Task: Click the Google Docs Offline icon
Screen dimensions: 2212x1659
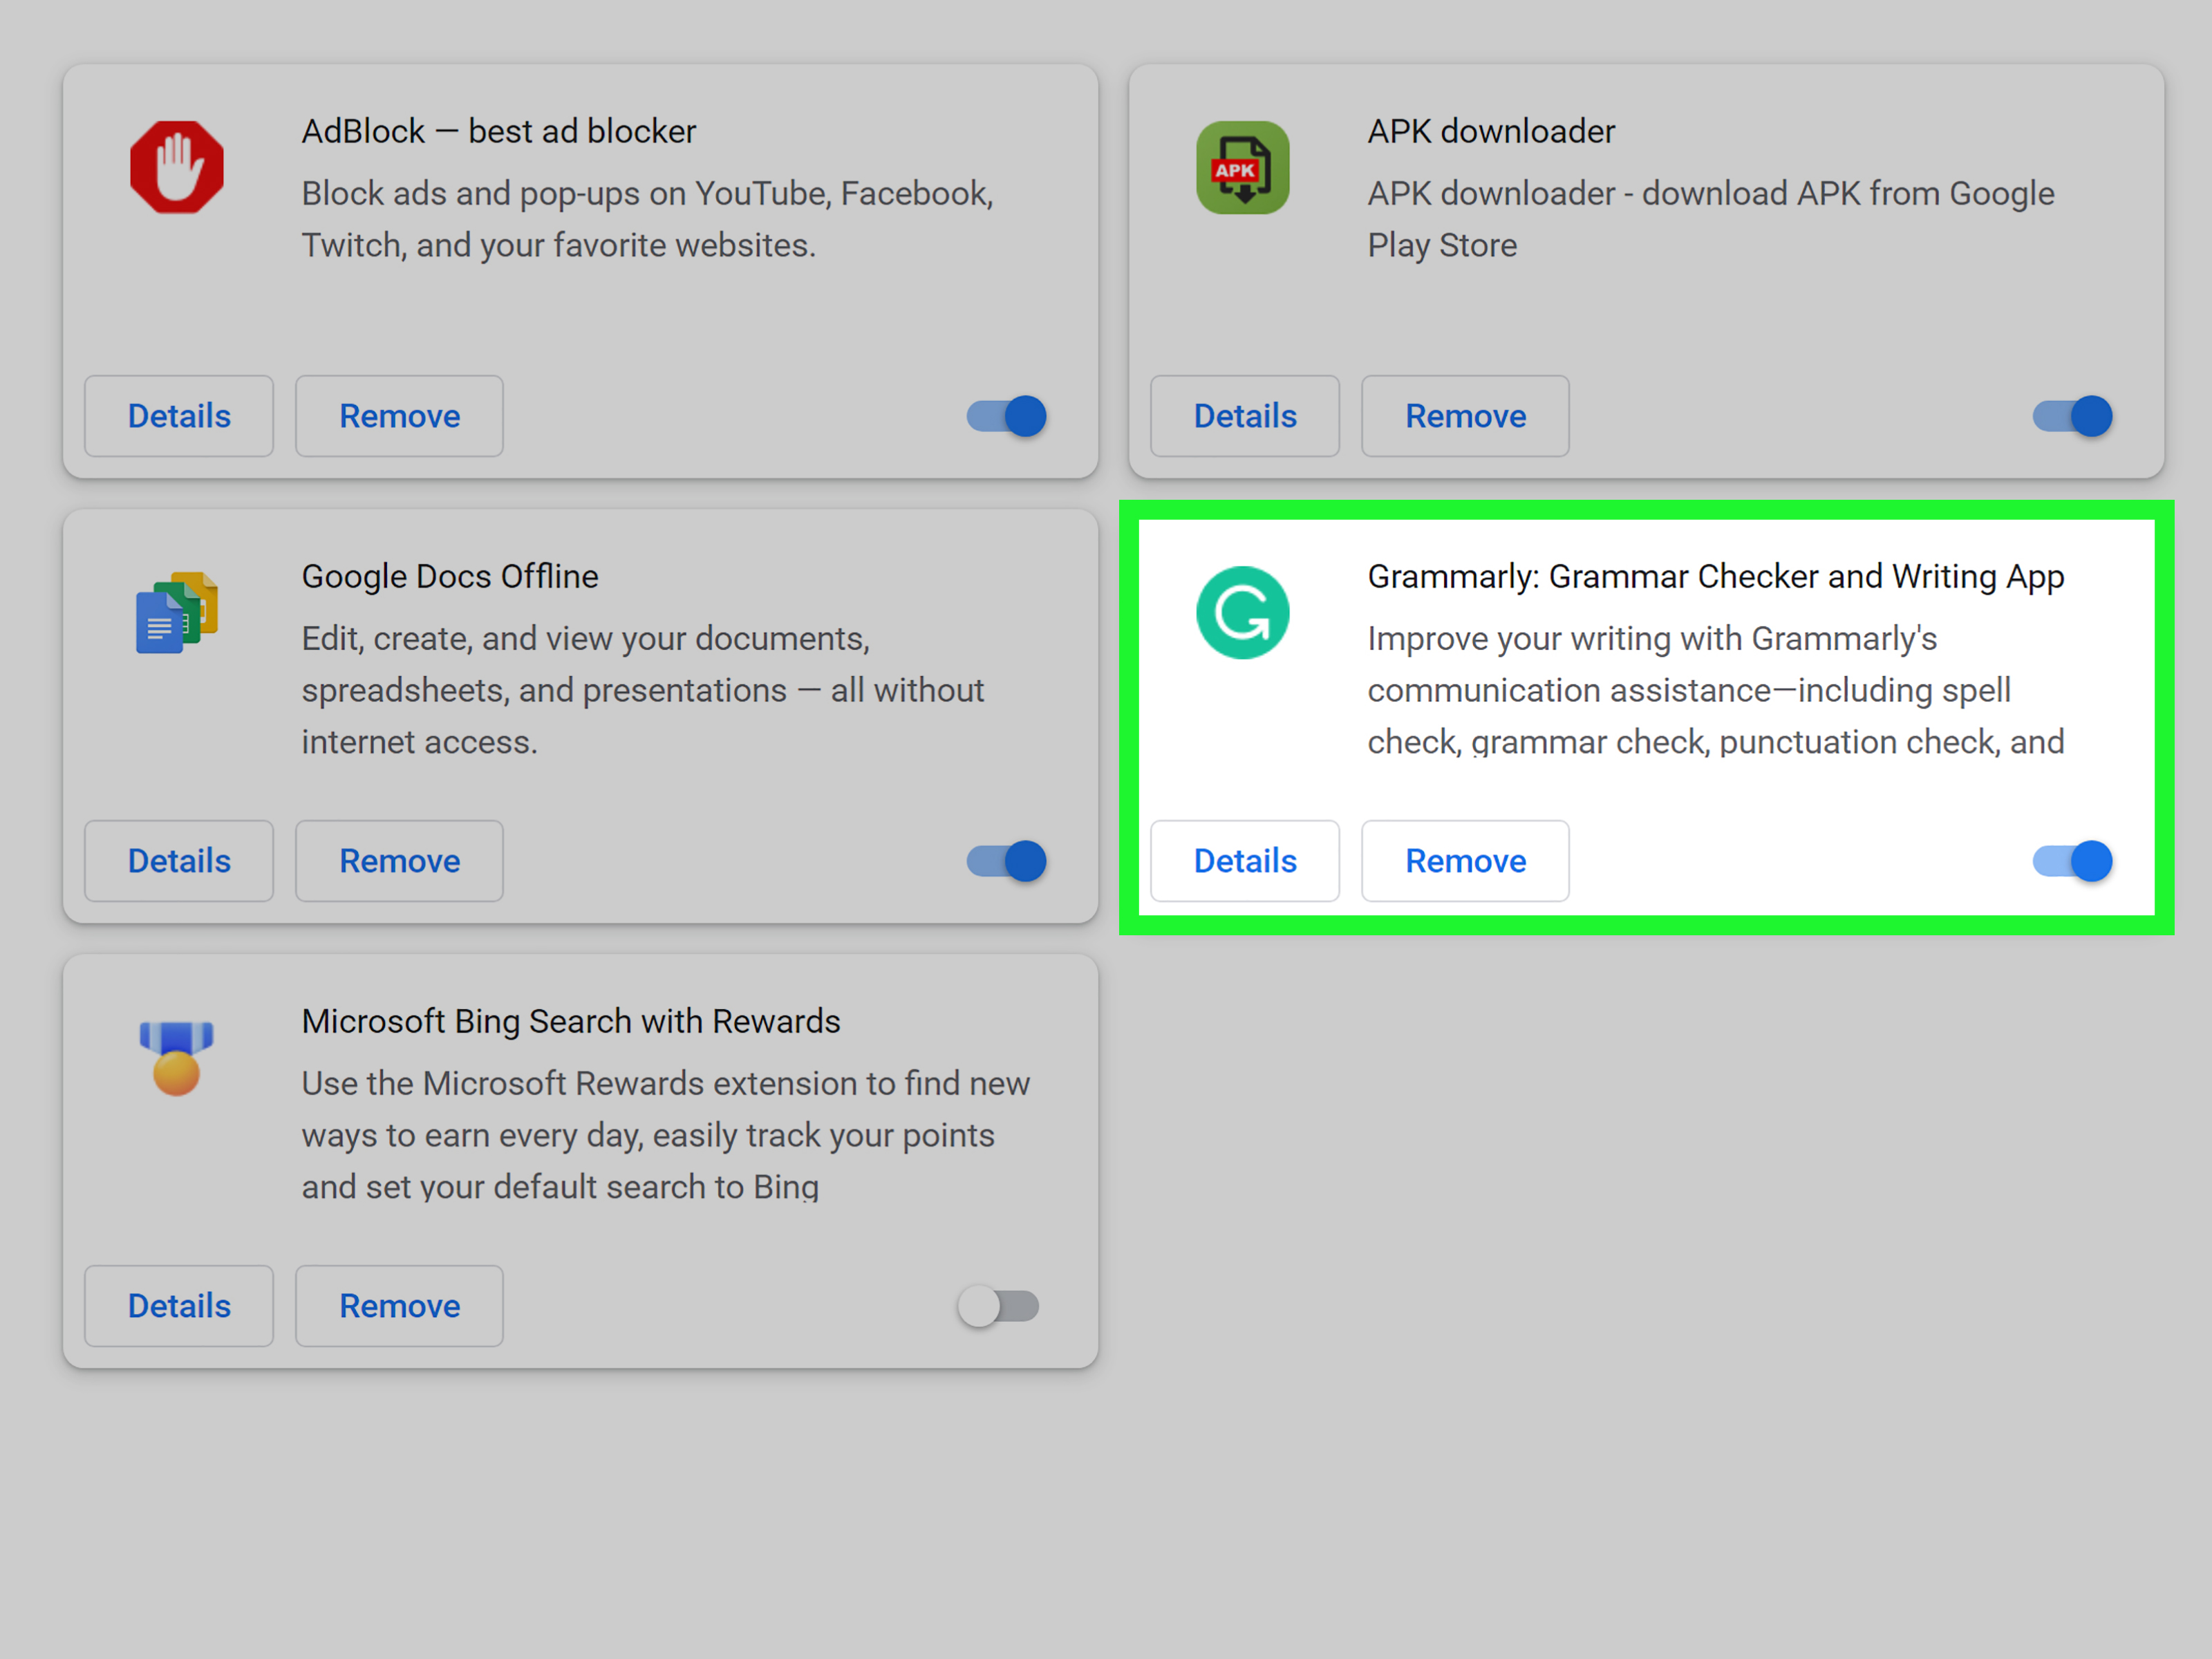Action: click(x=176, y=612)
